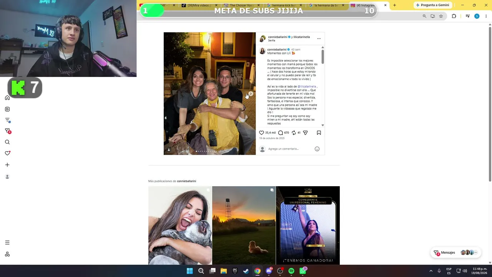Save the post with the bookmark icon
This screenshot has width=492, height=277.
(319, 133)
